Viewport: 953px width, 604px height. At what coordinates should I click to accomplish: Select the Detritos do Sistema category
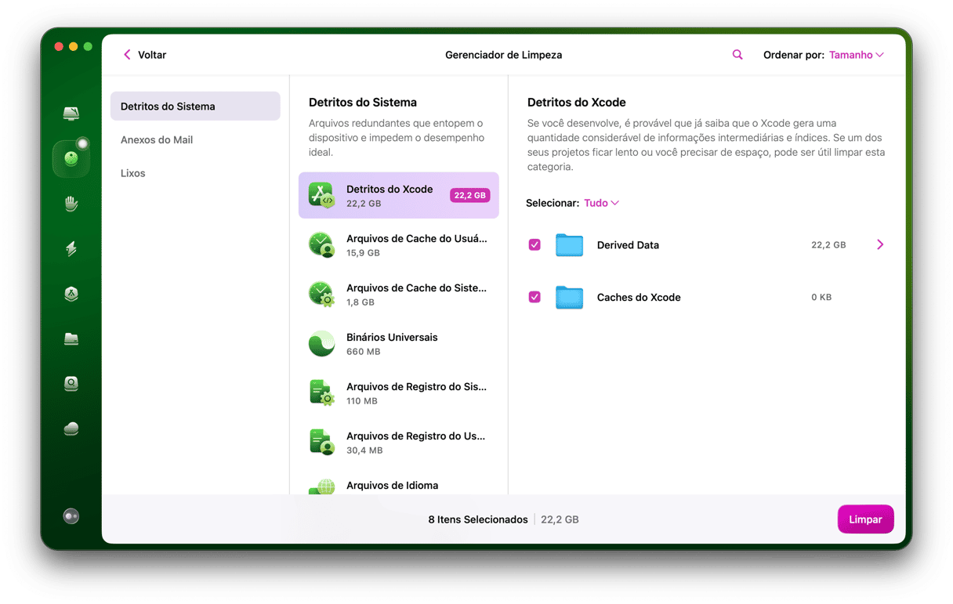195,107
